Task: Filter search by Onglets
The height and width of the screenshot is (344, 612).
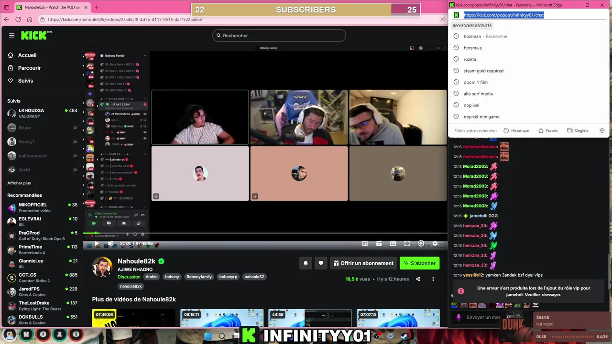Action: (x=578, y=130)
